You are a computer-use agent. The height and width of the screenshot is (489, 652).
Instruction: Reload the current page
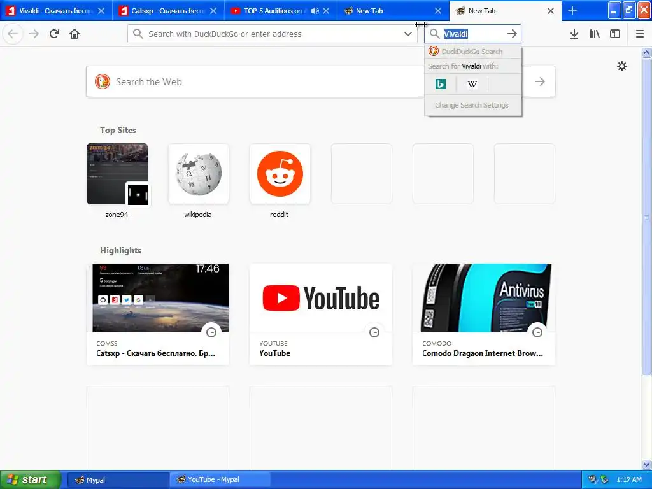point(54,34)
